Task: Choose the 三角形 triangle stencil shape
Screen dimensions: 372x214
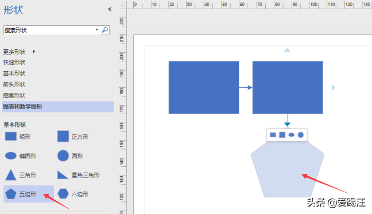Action: 21,175
